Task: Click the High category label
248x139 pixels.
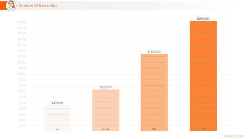Action: 154,129
